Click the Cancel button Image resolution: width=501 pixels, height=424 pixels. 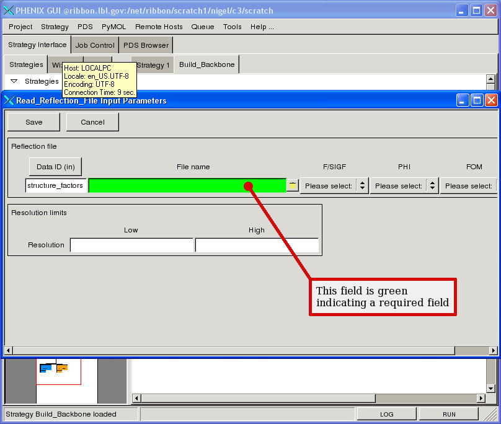pos(92,122)
